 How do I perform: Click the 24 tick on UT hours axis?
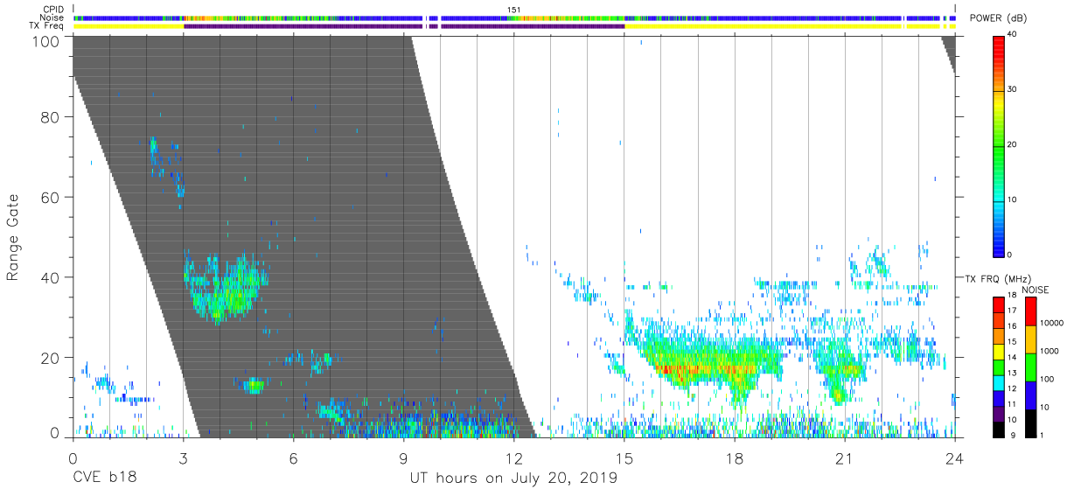[955, 458]
